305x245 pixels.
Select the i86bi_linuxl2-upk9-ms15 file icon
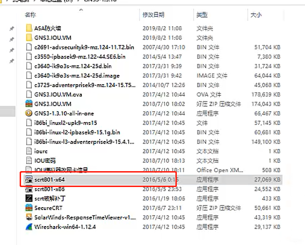(29, 123)
